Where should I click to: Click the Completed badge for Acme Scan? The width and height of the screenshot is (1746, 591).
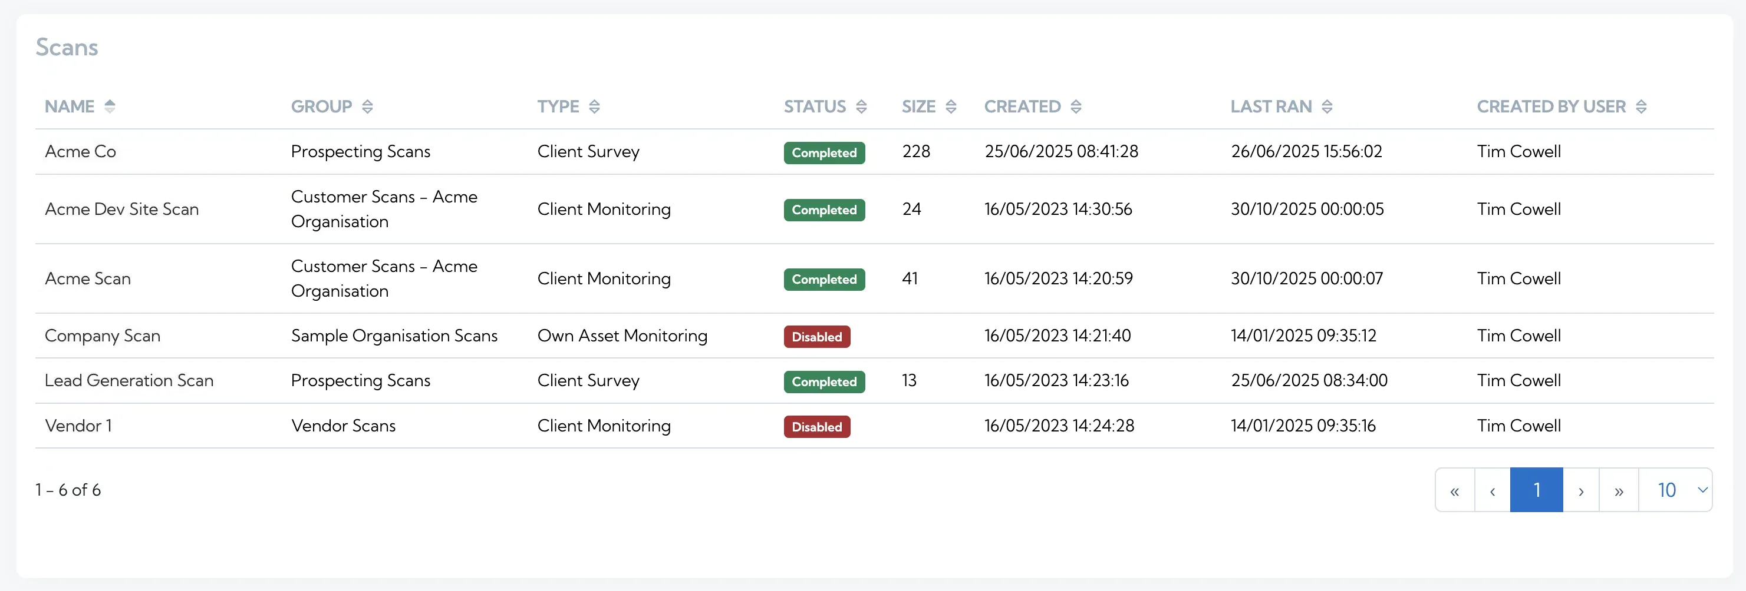[824, 279]
